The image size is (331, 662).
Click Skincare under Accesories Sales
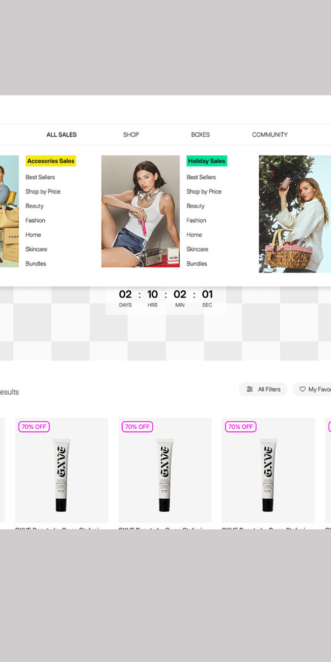point(36,249)
